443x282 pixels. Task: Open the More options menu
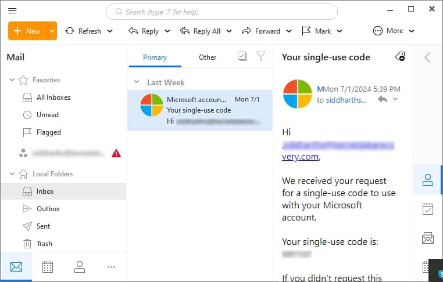(394, 31)
